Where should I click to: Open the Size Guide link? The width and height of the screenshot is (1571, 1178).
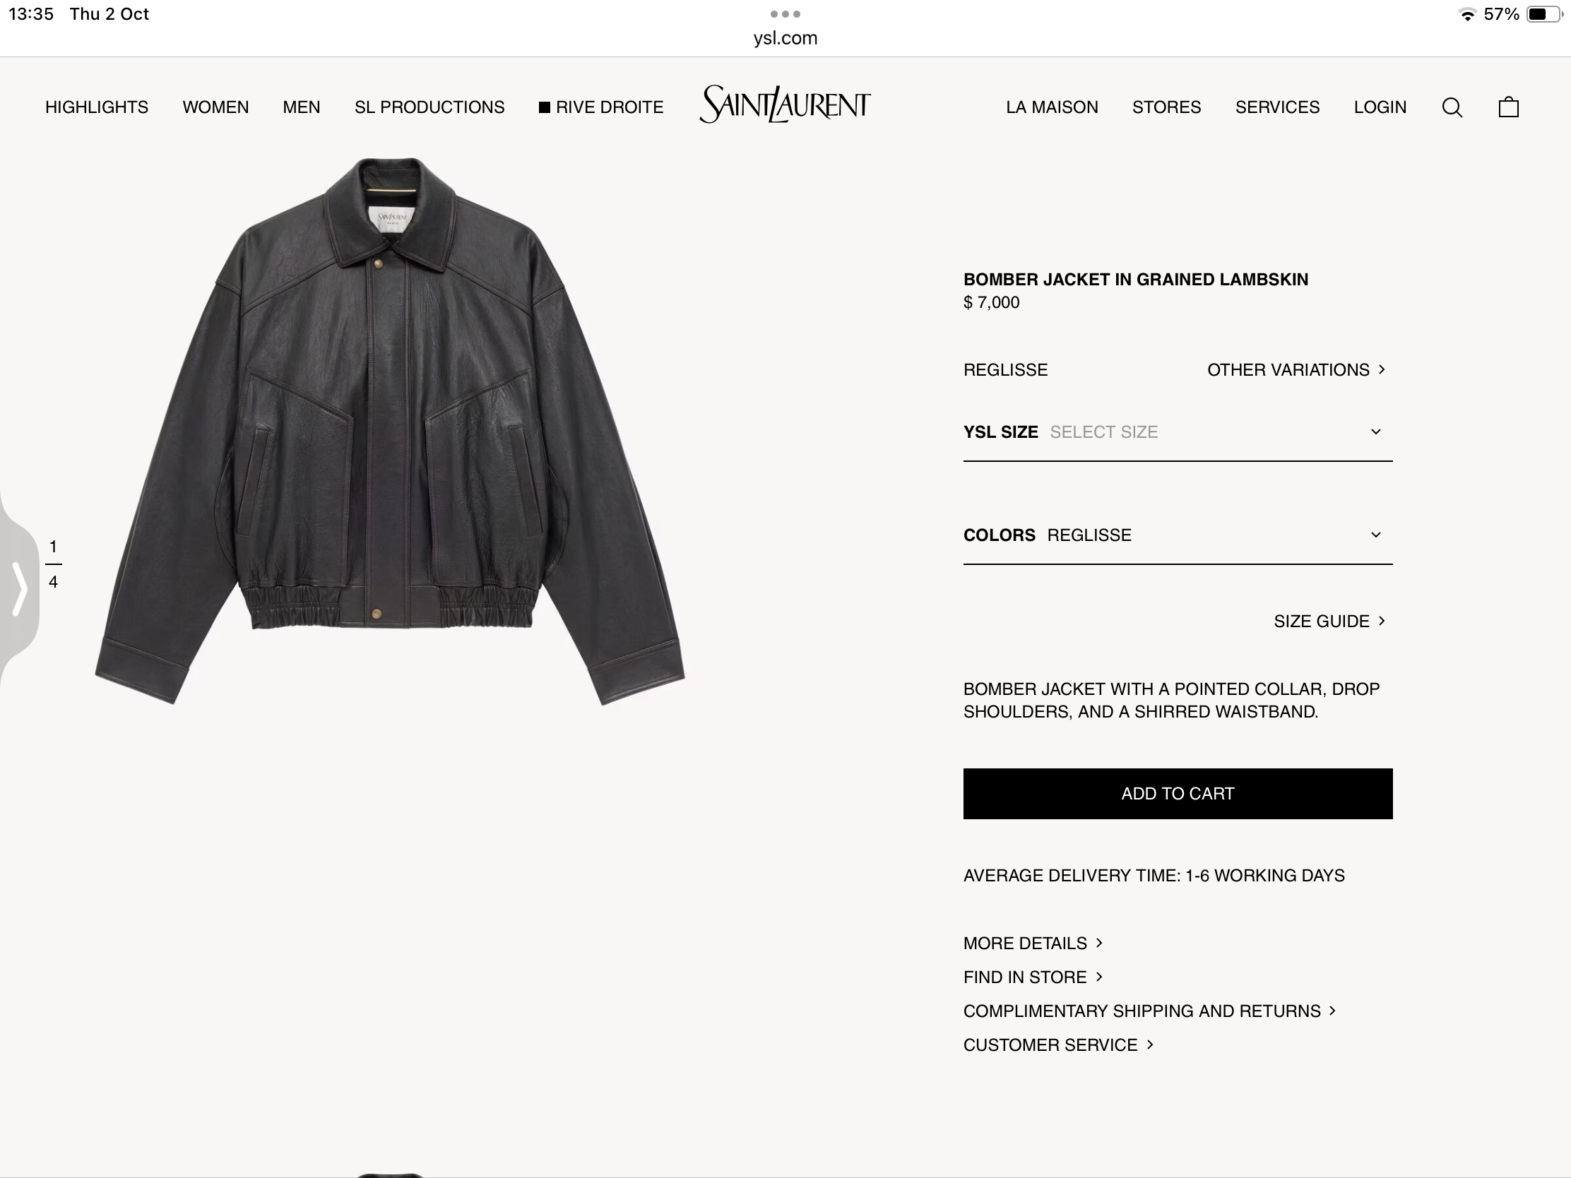pos(1329,621)
